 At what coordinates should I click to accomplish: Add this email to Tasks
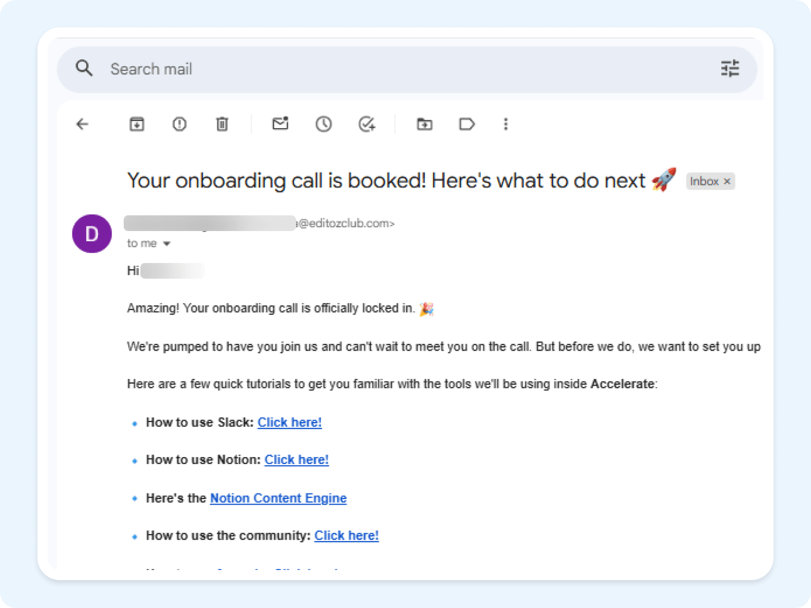point(367,124)
